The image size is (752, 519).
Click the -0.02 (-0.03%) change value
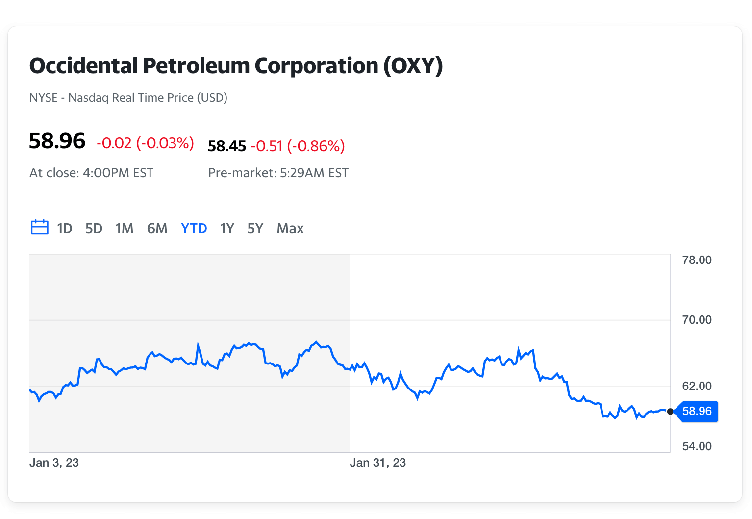(145, 143)
